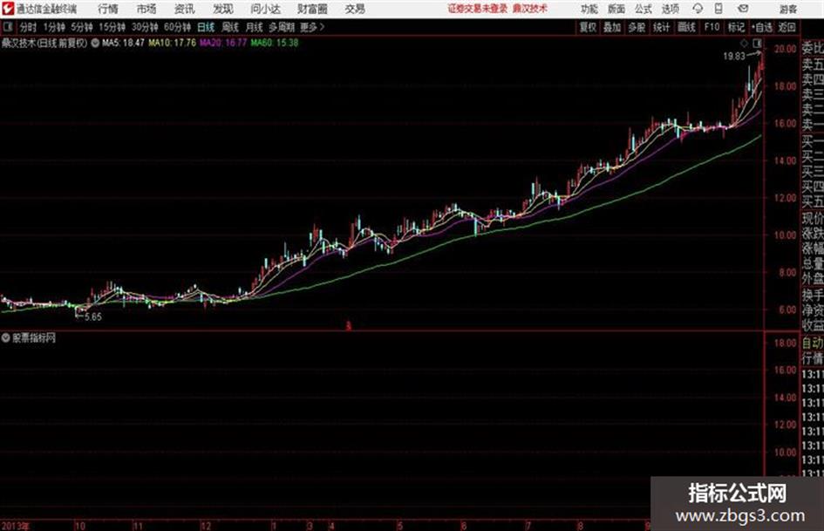Click the 自选 add to watchlist button
Image resolution: width=824 pixels, height=531 pixels.
[761, 27]
